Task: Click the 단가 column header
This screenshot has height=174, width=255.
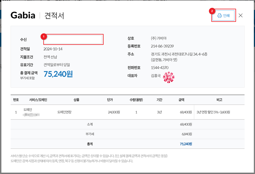Action: point(110,100)
